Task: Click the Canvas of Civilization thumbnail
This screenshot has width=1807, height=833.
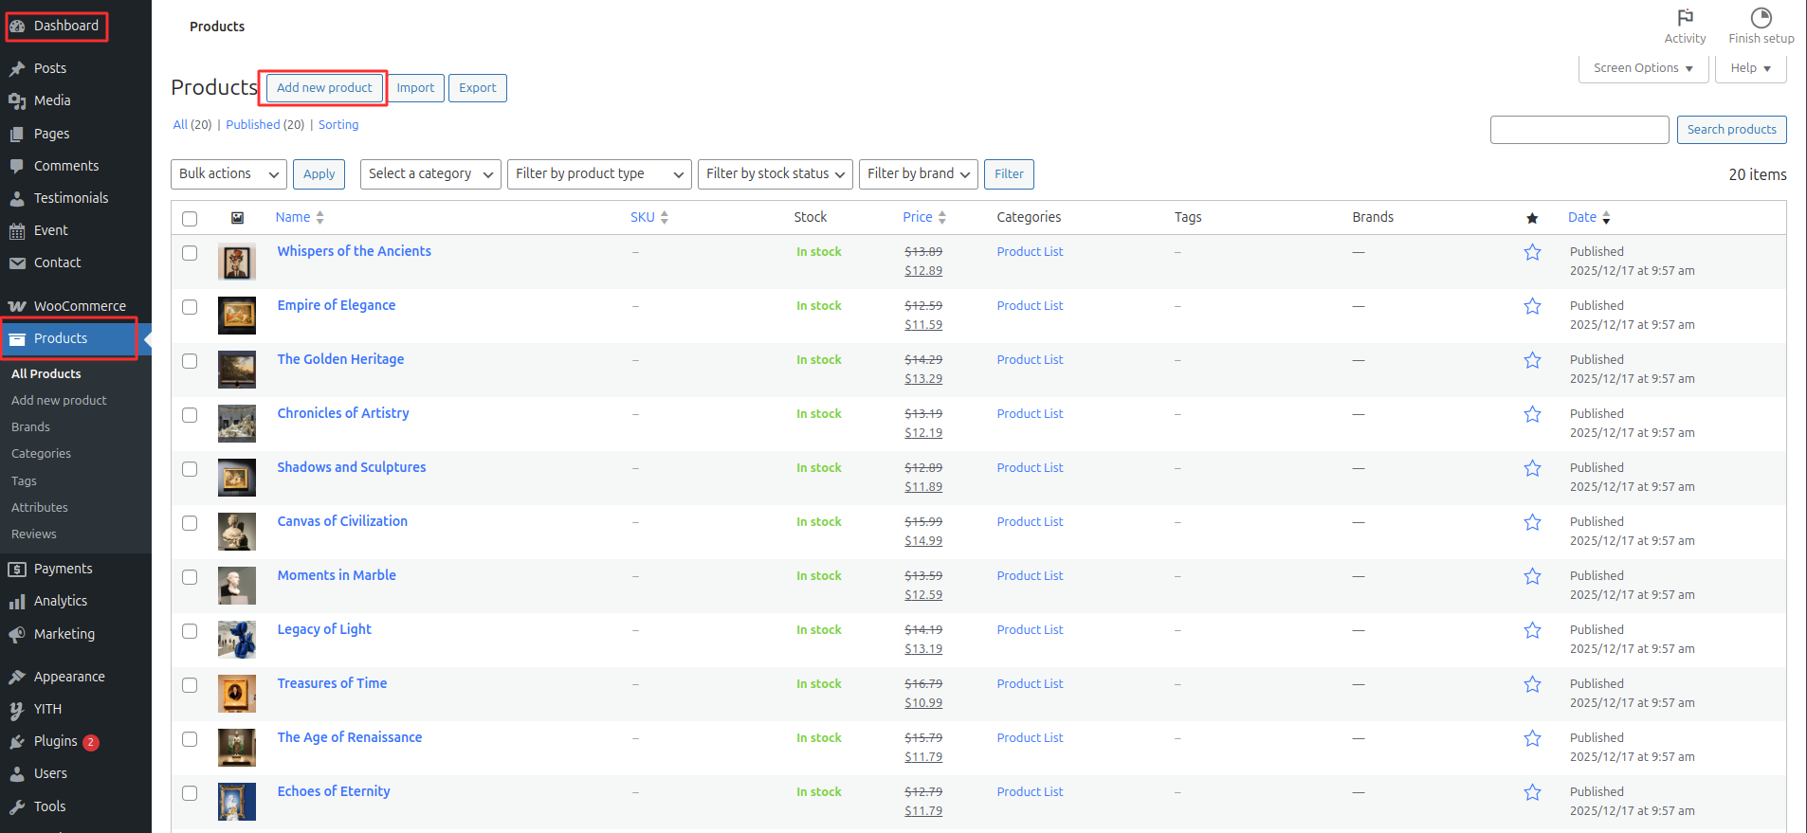Action: tap(236, 532)
